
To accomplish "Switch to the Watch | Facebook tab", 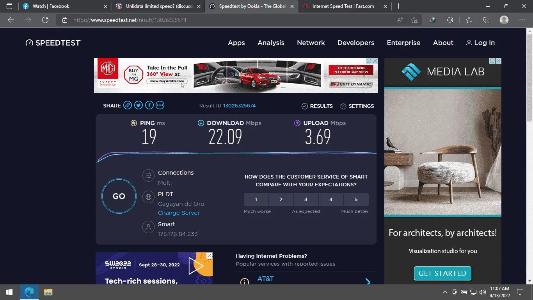I will pos(64,6).
